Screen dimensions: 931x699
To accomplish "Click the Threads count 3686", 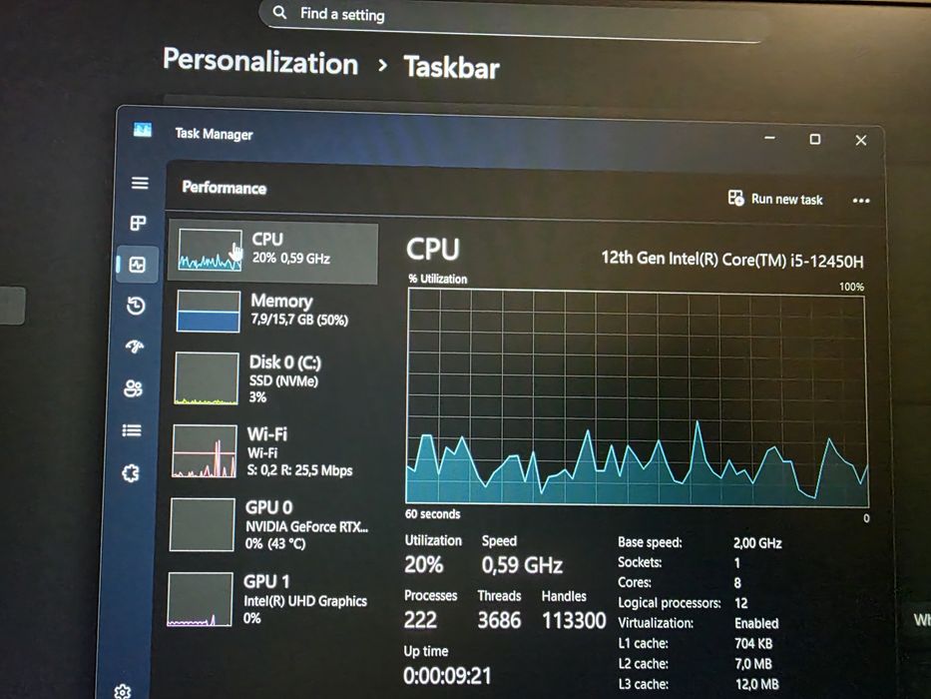I will coord(499,620).
